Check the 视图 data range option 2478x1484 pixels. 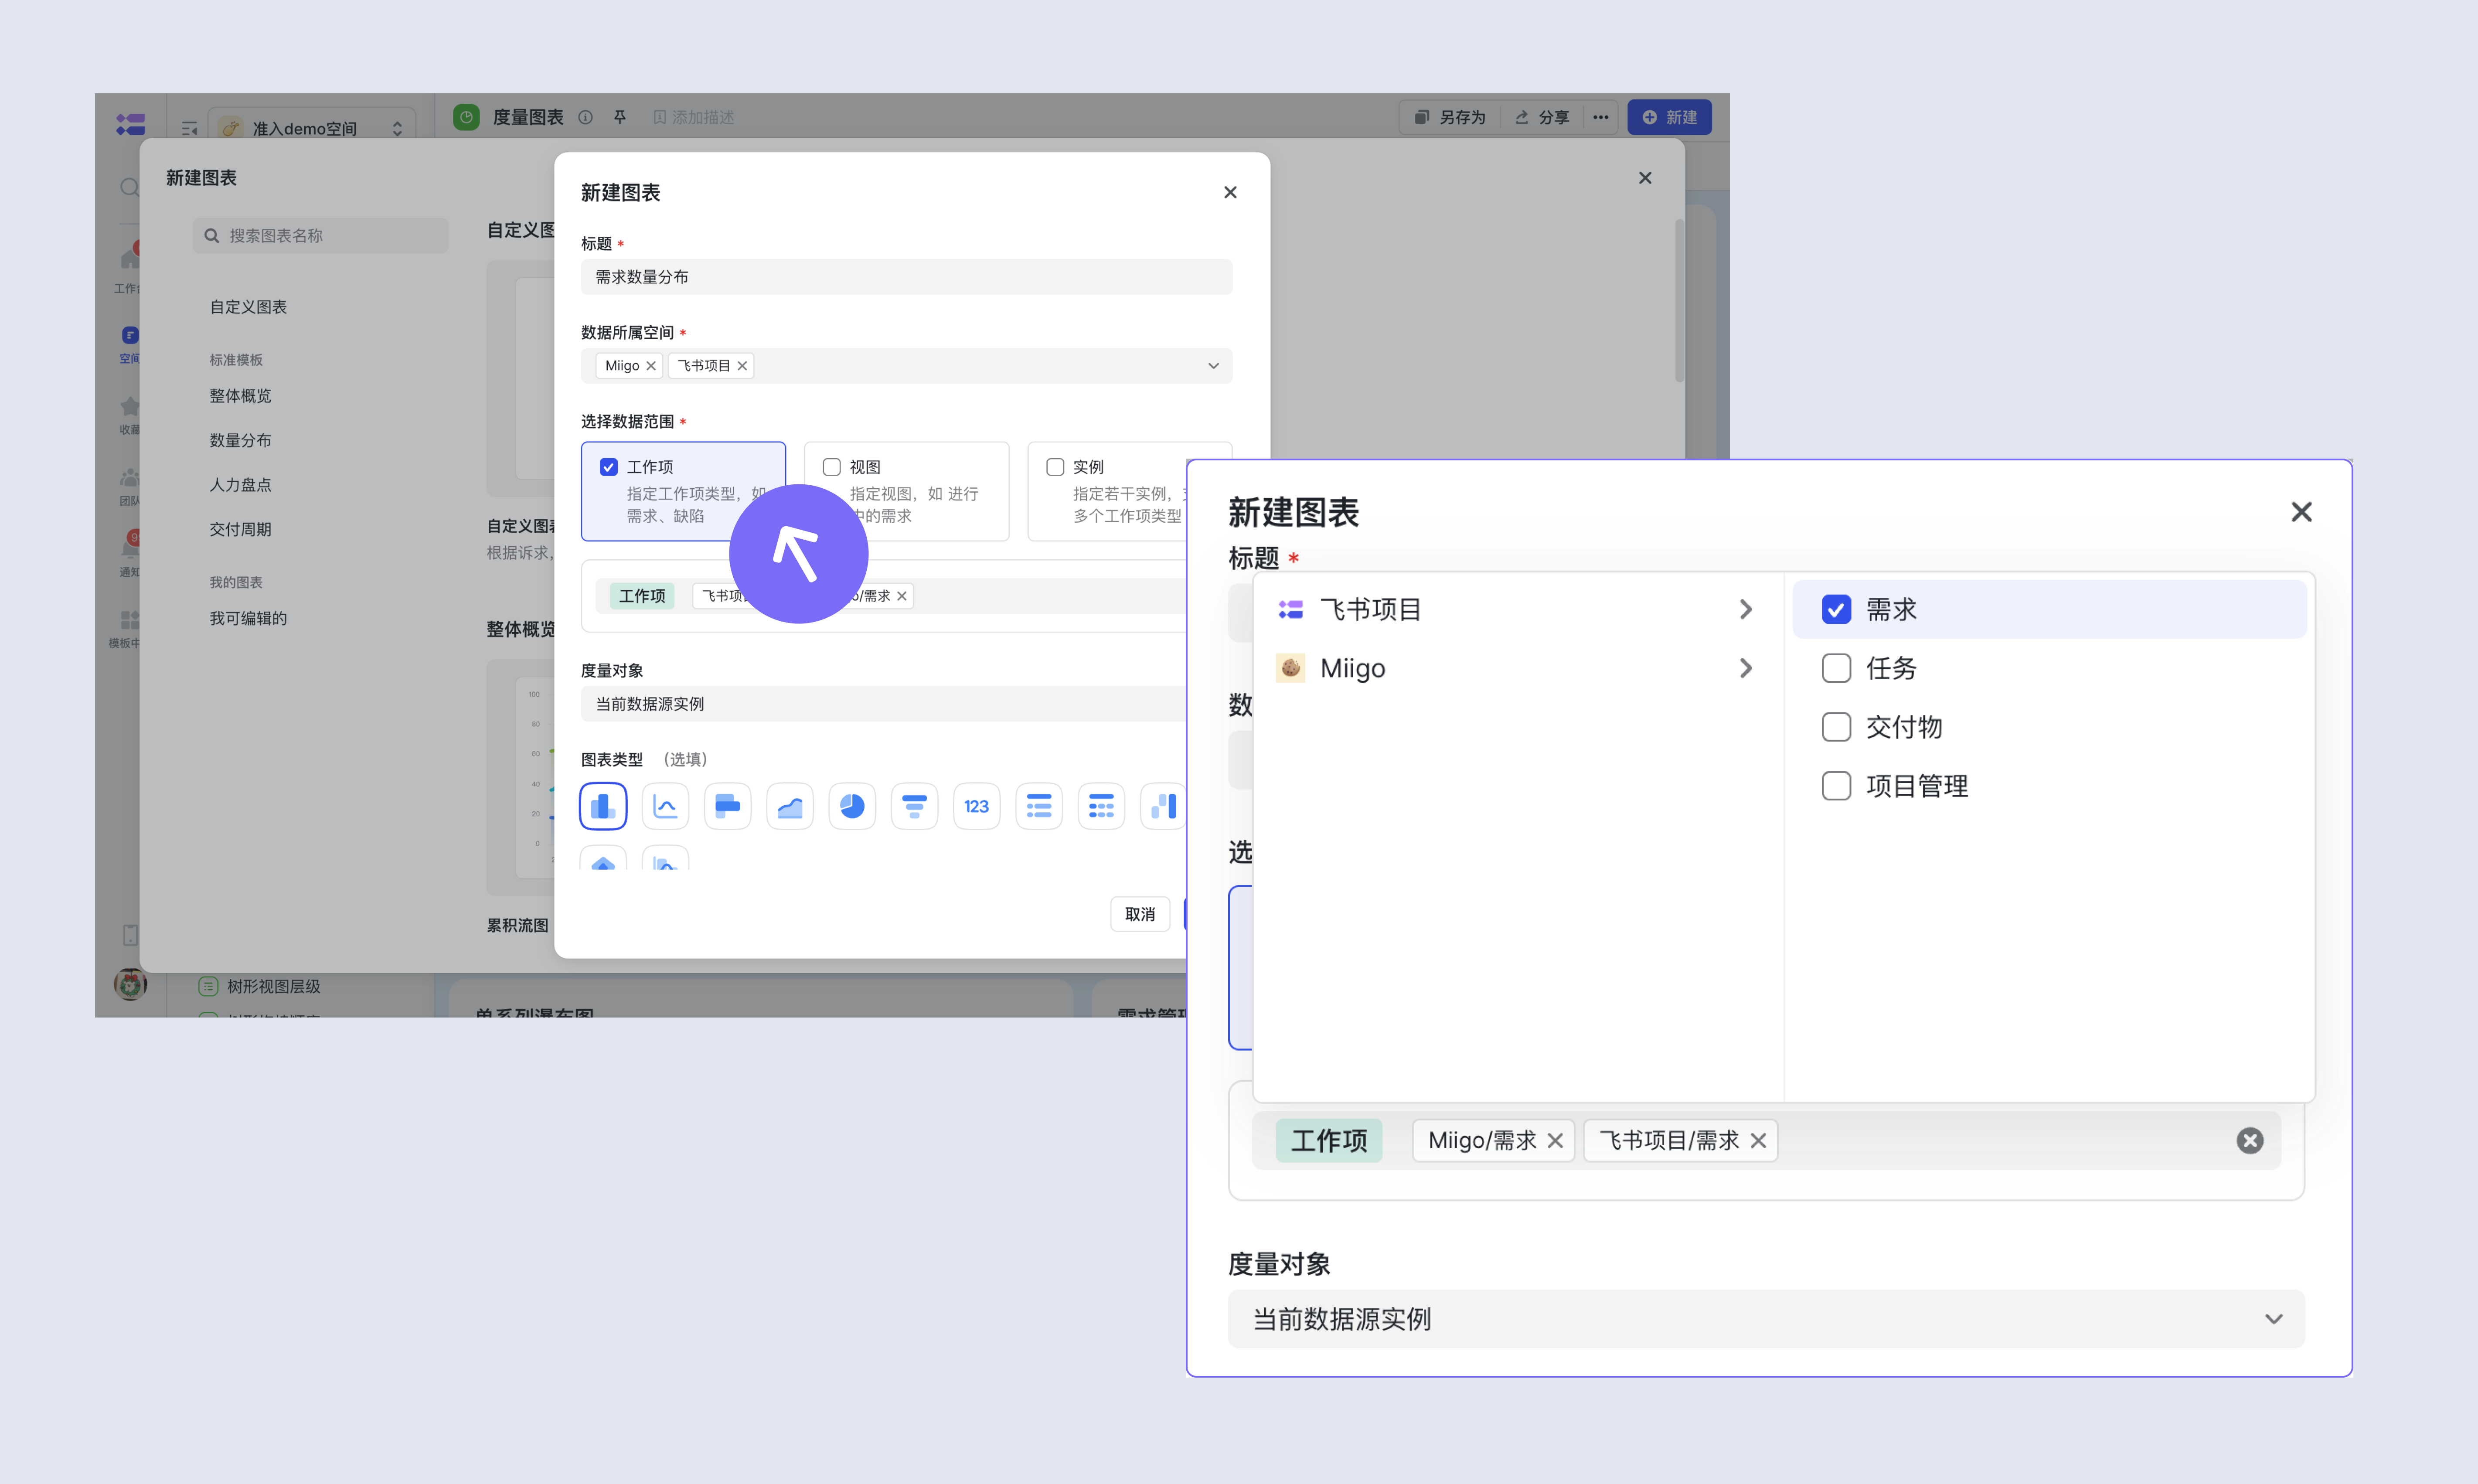point(831,467)
